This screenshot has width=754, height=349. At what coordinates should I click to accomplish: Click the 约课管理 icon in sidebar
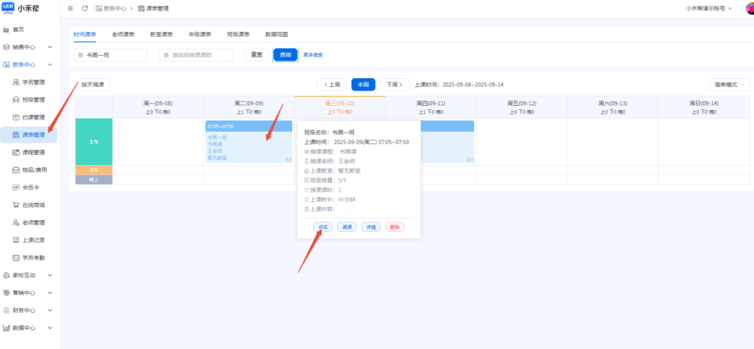[x=16, y=117]
